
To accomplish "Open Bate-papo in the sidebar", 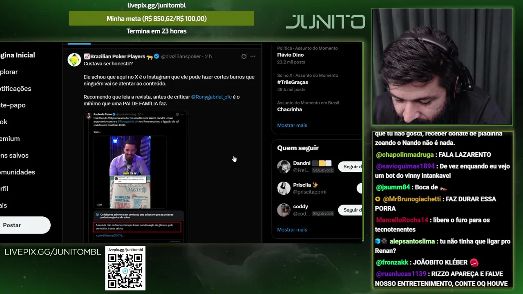I will pyautogui.click(x=13, y=105).
